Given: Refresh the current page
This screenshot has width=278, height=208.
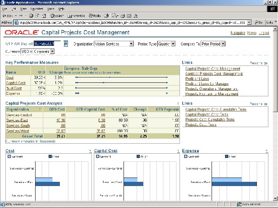Looking at the screenshot, I should coord(37,16).
